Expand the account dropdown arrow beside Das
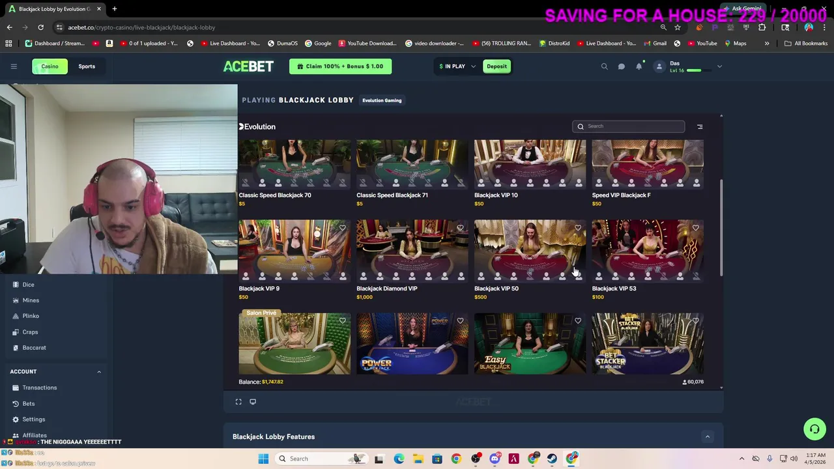Image resolution: width=834 pixels, height=469 pixels. (719, 66)
